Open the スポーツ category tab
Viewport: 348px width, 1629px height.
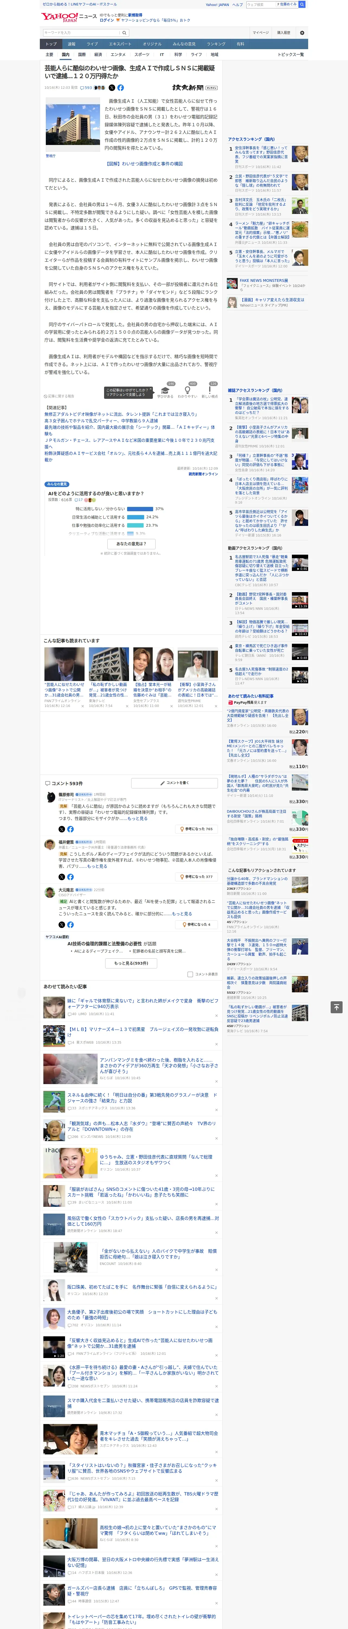(142, 54)
